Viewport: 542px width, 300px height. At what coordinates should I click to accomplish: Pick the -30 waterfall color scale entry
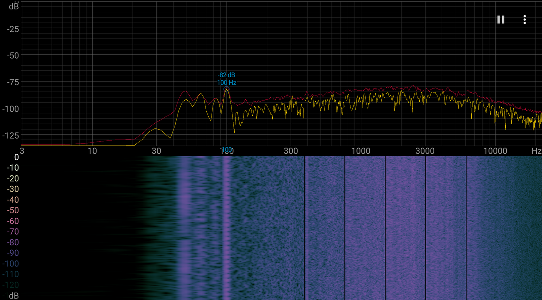click(x=13, y=189)
